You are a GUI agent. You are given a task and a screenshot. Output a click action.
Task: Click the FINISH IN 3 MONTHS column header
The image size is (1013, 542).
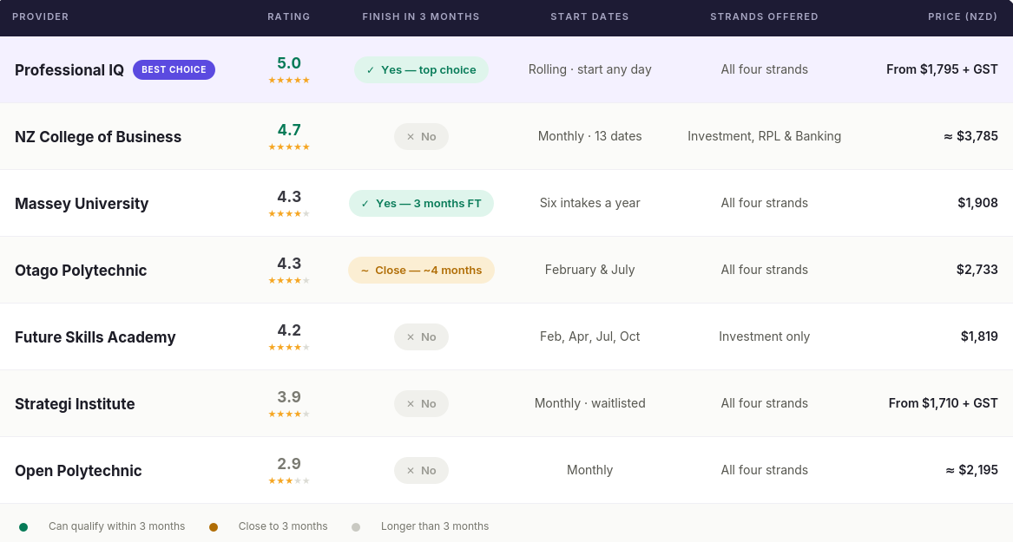[421, 16]
